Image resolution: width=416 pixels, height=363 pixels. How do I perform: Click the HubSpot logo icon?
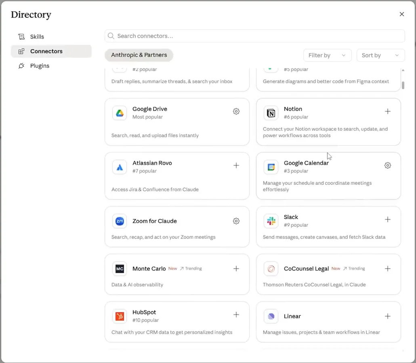[x=120, y=316]
